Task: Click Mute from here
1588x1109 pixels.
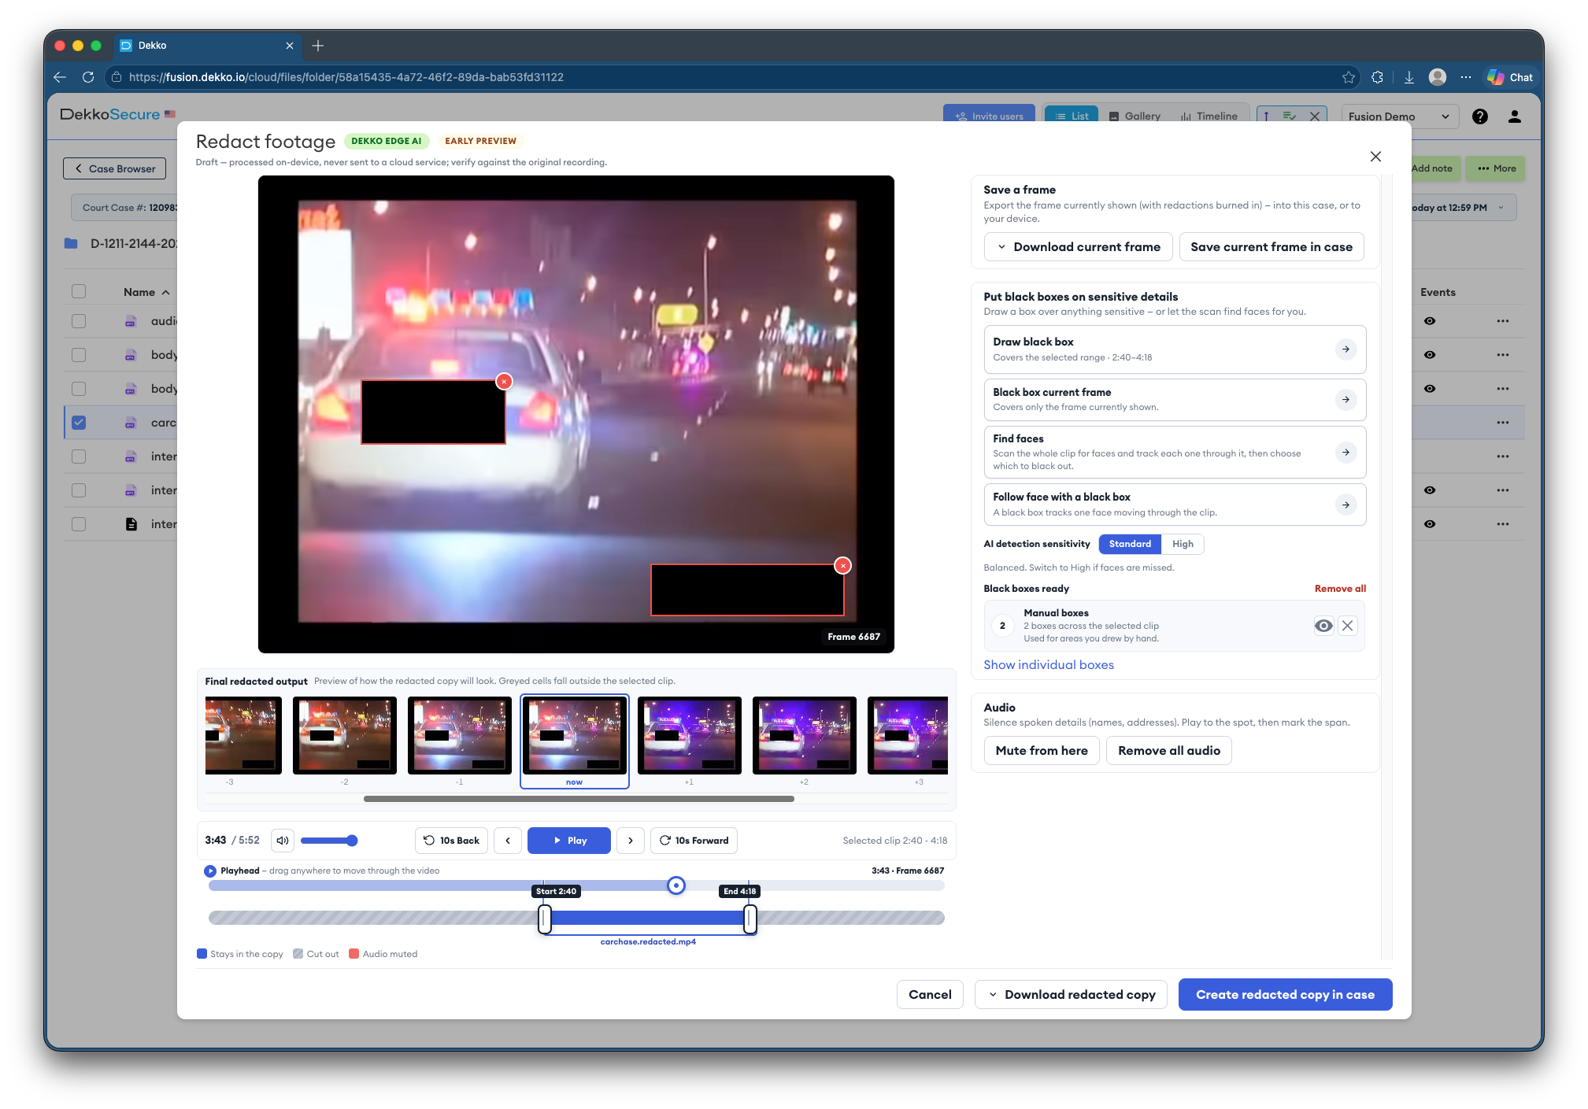Action: (x=1042, y=751)
